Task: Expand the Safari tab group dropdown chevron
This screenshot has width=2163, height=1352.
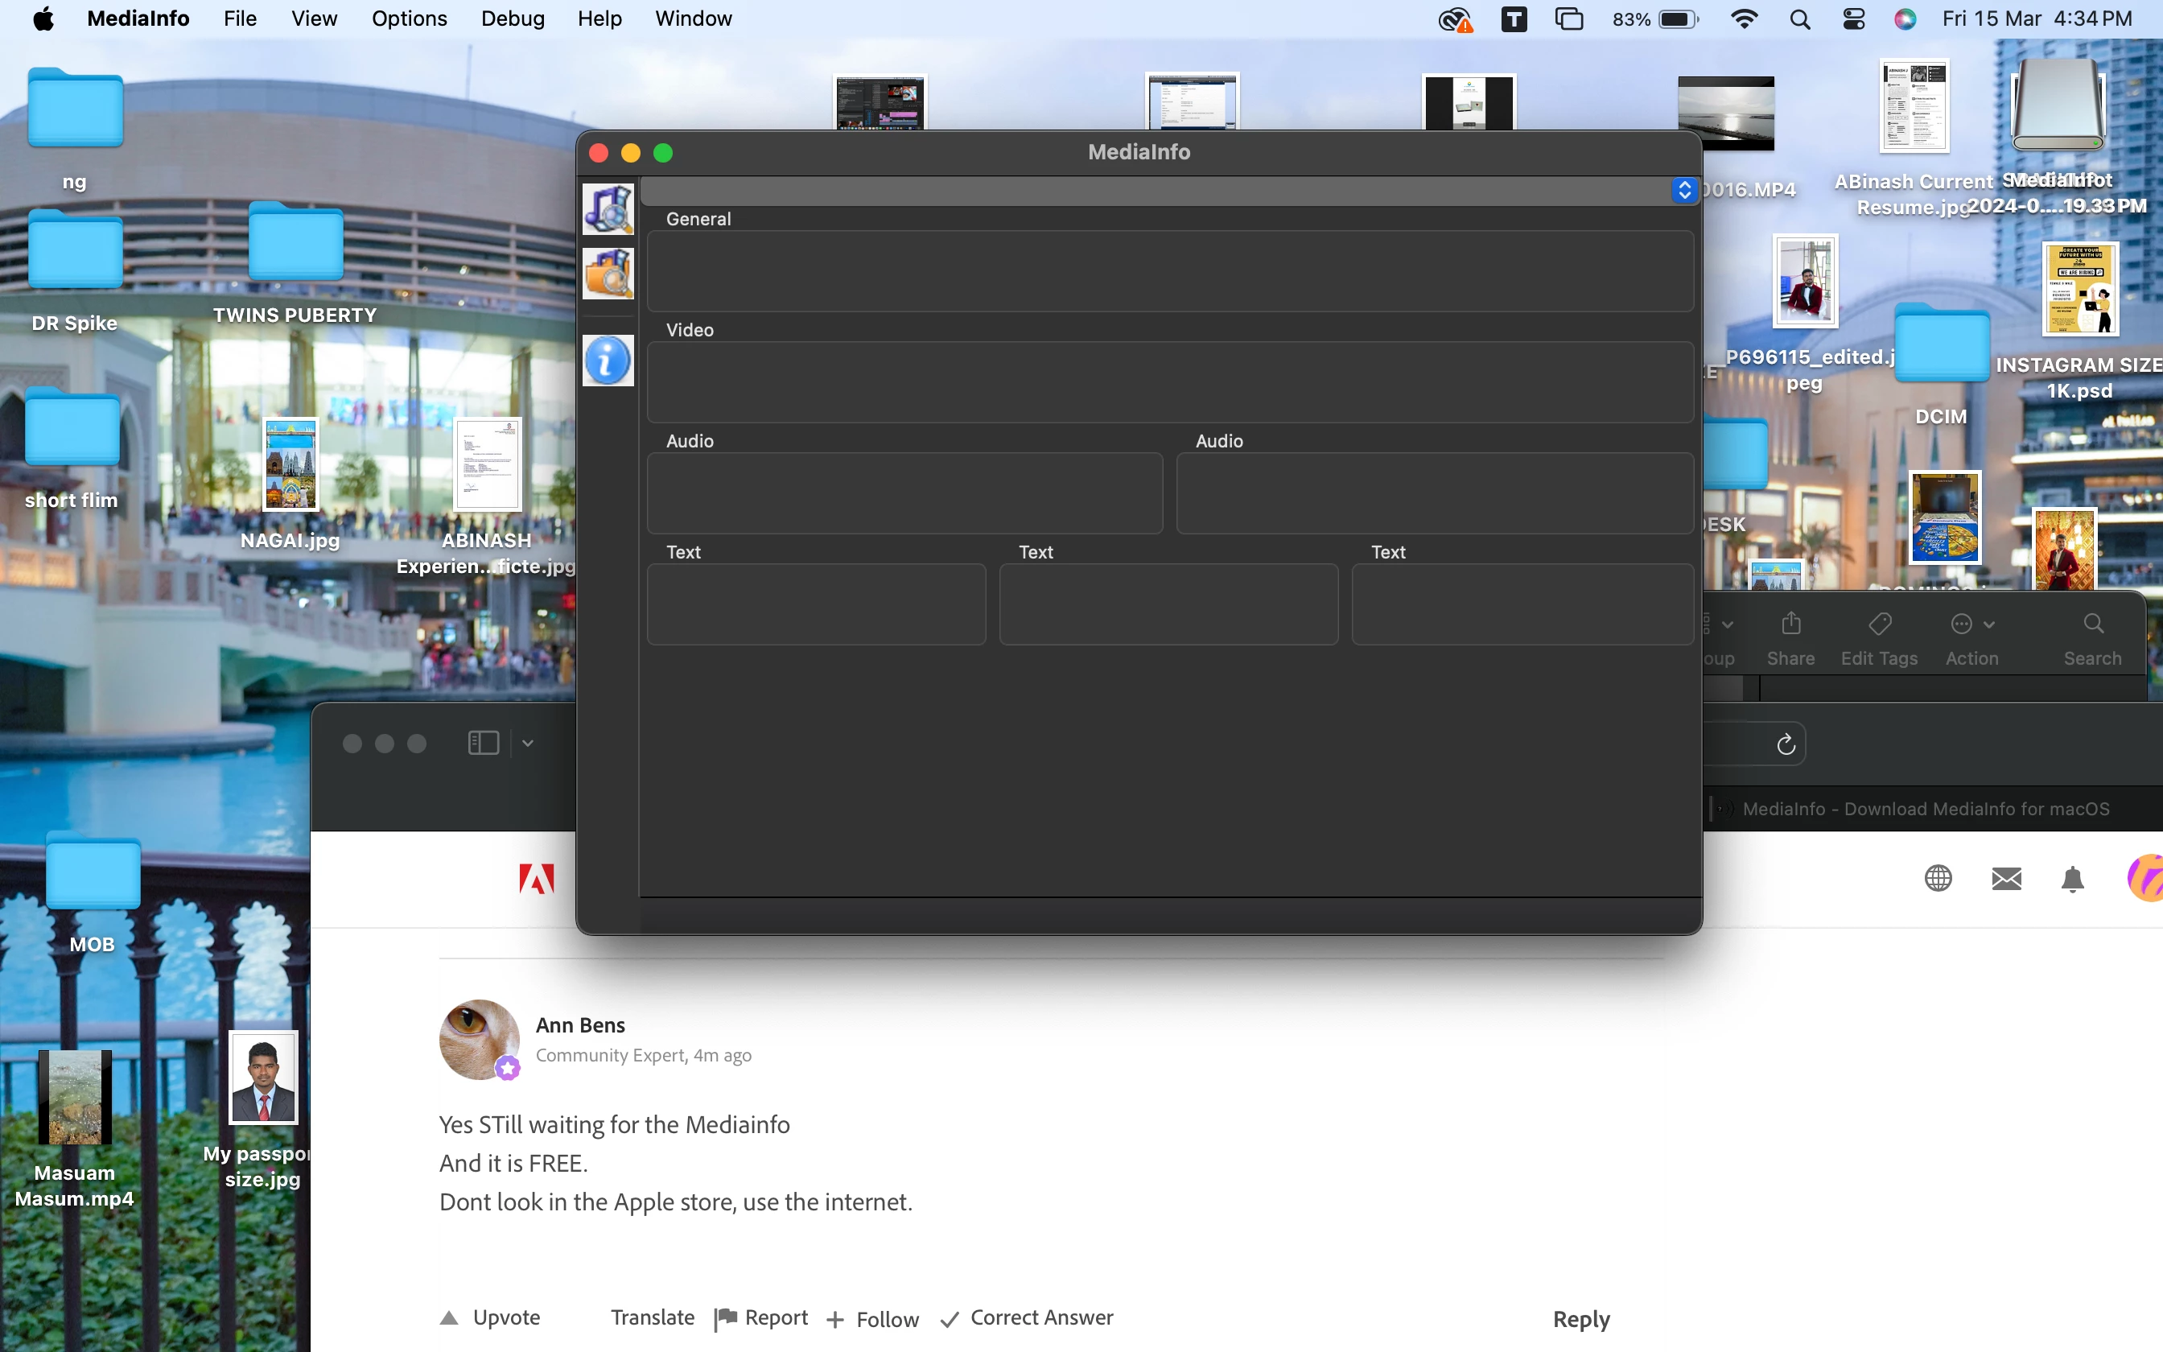Action: [527, 743]
